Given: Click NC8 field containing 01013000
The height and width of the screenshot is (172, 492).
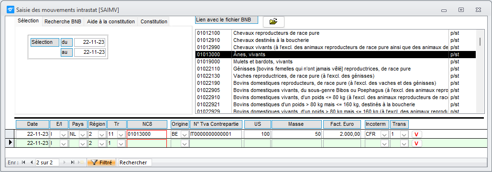Looking at the screenshot, I should pos(146,134).
